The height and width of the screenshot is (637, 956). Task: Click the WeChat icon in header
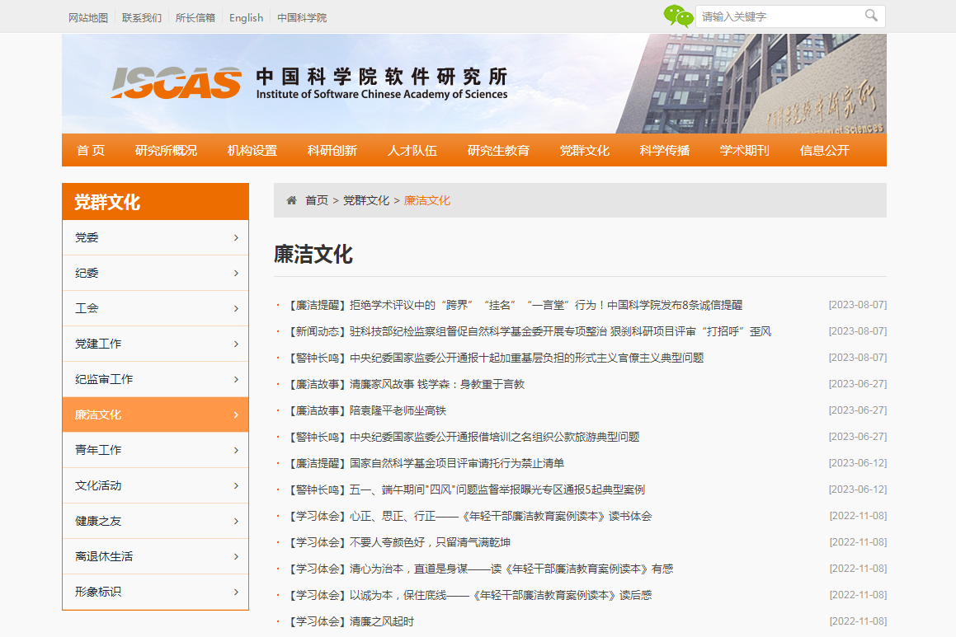[x=678, y=16]
